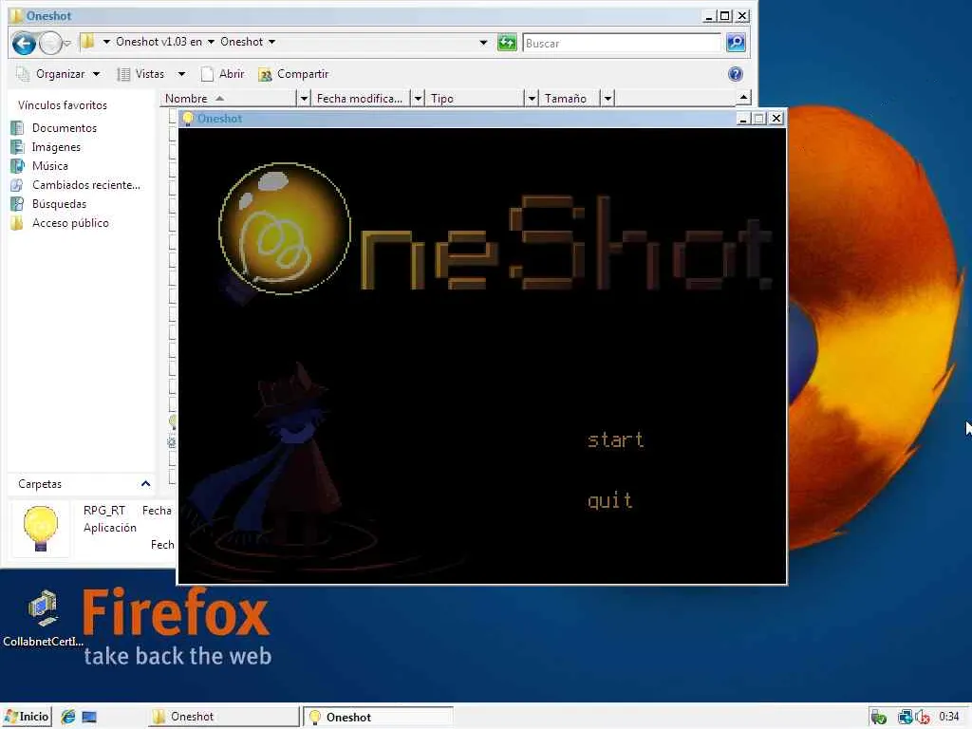Open Documentos favorite link

click(65, 128)
